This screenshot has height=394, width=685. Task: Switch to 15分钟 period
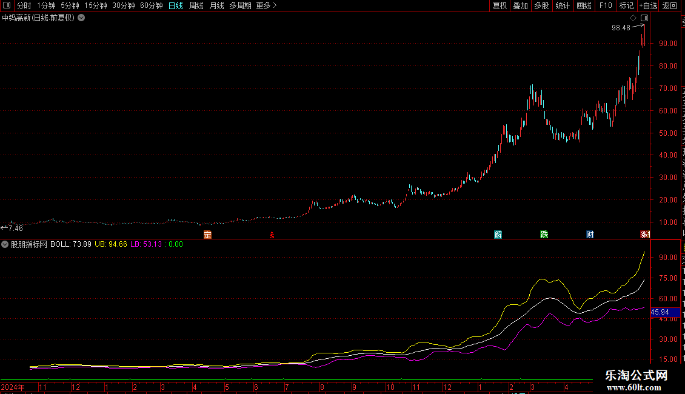96,5
